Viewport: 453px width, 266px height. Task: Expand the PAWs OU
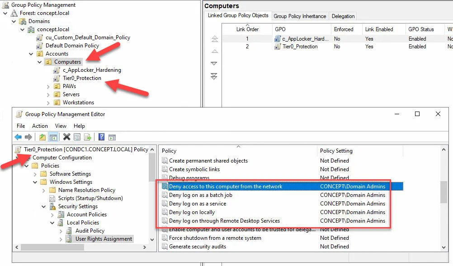point(48,86)
